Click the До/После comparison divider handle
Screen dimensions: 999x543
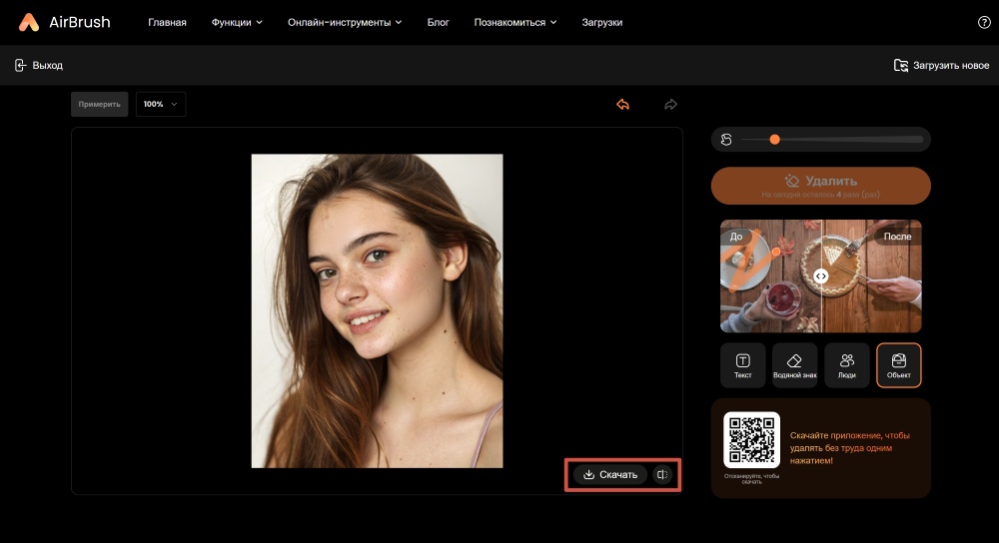[820, 276]
